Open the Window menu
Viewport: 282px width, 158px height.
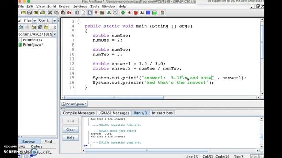[x=109, y=7]
